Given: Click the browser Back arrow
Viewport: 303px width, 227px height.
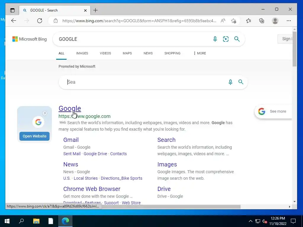Looking at the screenshot, I should tap(14, 21).
